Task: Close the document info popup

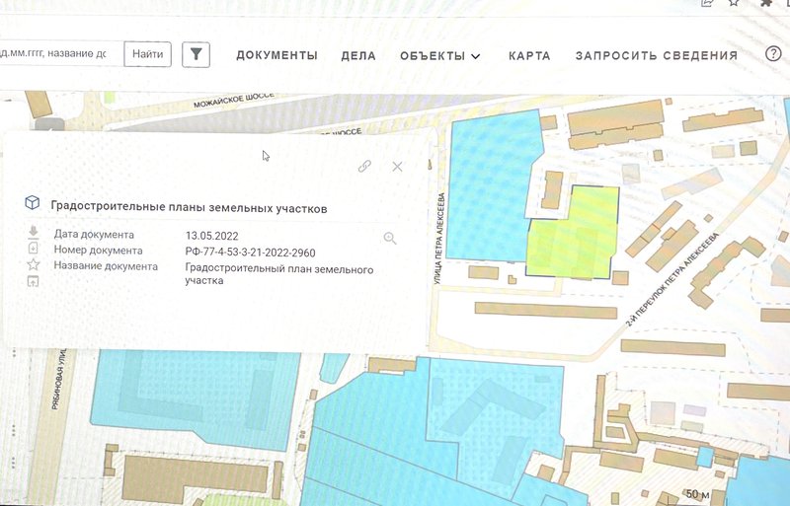Action: [x=398, y=167]
